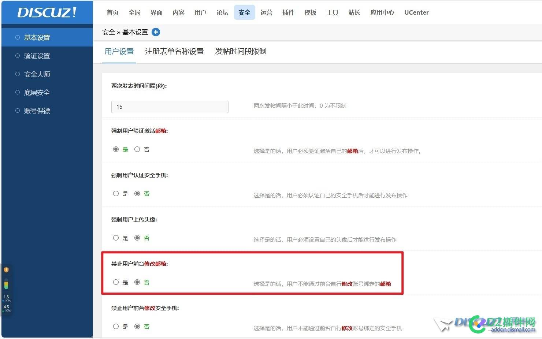Image resolution: width=542 pixels, height=339 pixels.
Task: Select 是 for 强制用户认证安全手机
Action: pos(116,194)
